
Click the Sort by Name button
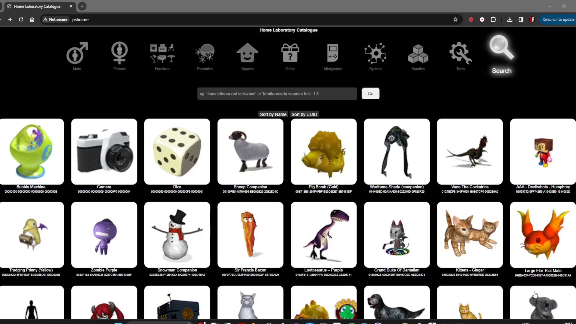coord(273,114)
